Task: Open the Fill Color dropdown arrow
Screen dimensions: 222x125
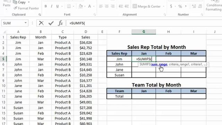Action: (85, 6)
